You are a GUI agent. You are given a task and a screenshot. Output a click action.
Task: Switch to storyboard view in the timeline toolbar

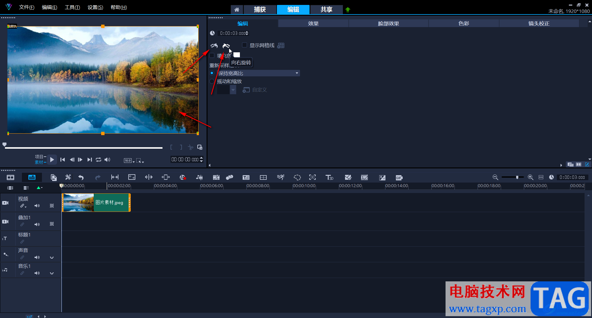10,177
